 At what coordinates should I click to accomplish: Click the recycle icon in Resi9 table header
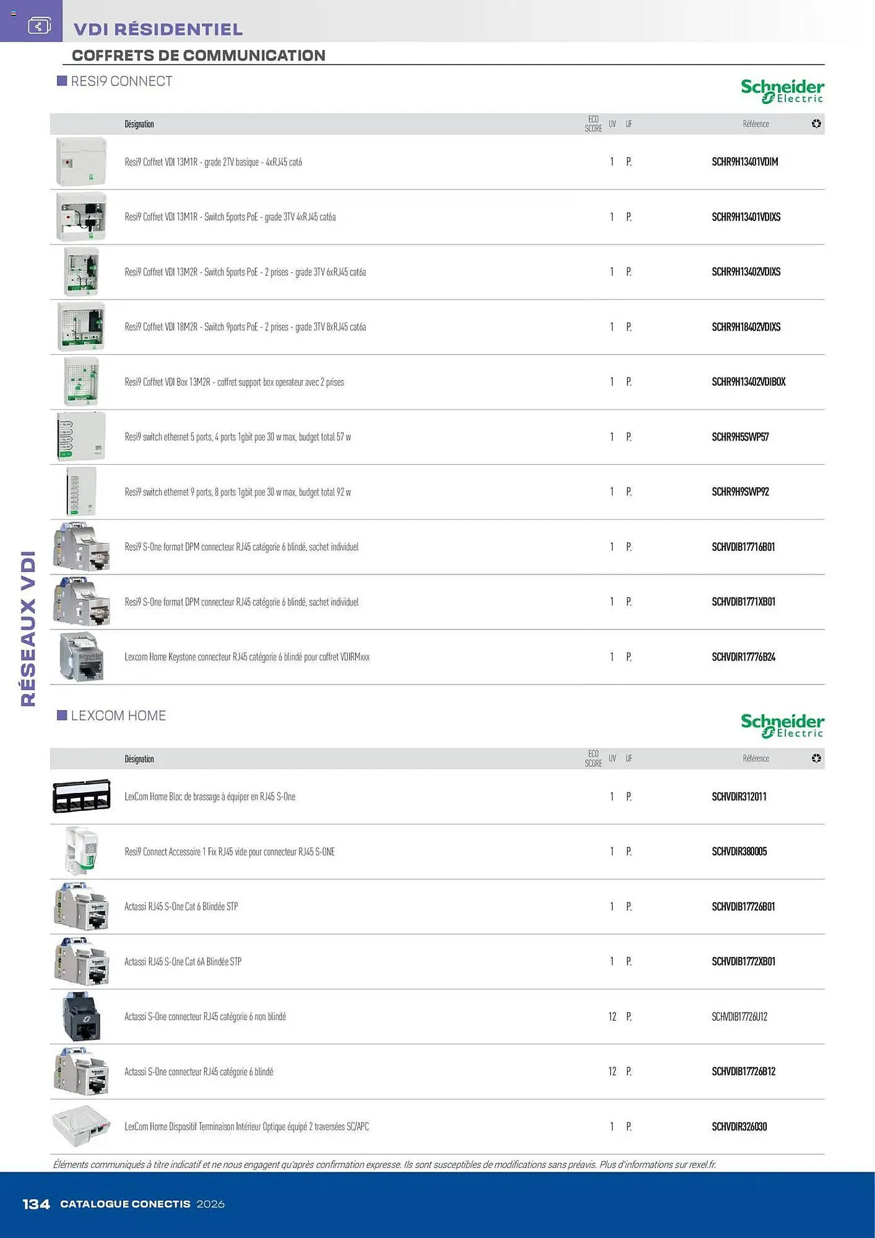click(816, 124)
